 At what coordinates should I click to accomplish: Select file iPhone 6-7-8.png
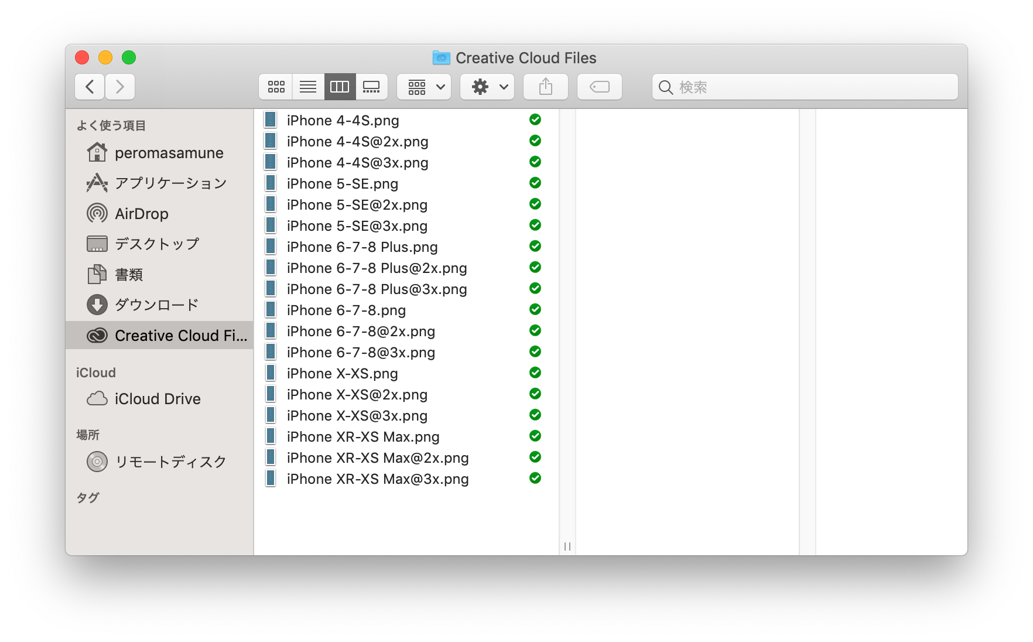(407, 310)
